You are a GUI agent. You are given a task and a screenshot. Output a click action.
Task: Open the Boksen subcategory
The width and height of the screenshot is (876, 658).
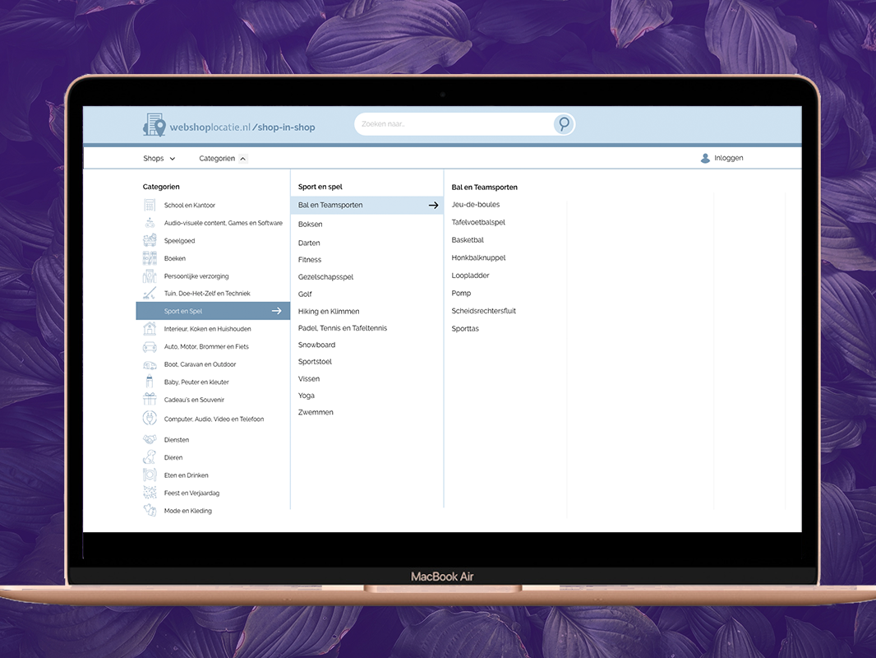[x=310, y=225]
